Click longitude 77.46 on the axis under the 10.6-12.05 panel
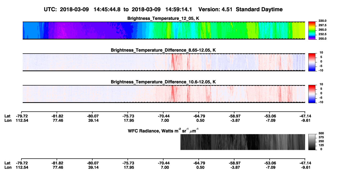 click(x=57, y=120)
